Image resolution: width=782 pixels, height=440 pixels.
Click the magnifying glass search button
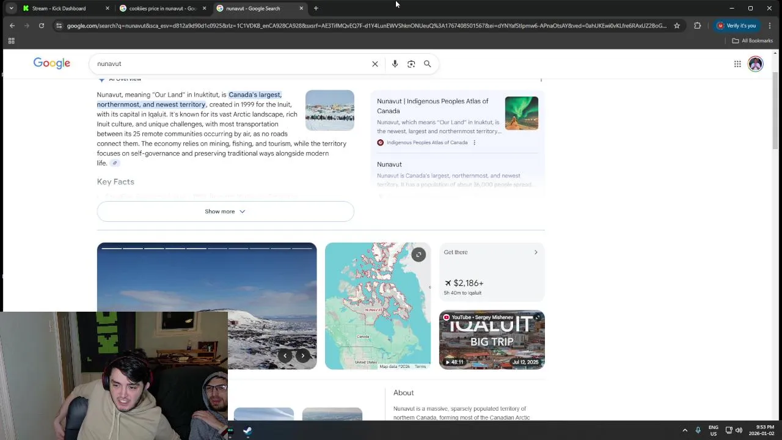click(x=428, y=64)
